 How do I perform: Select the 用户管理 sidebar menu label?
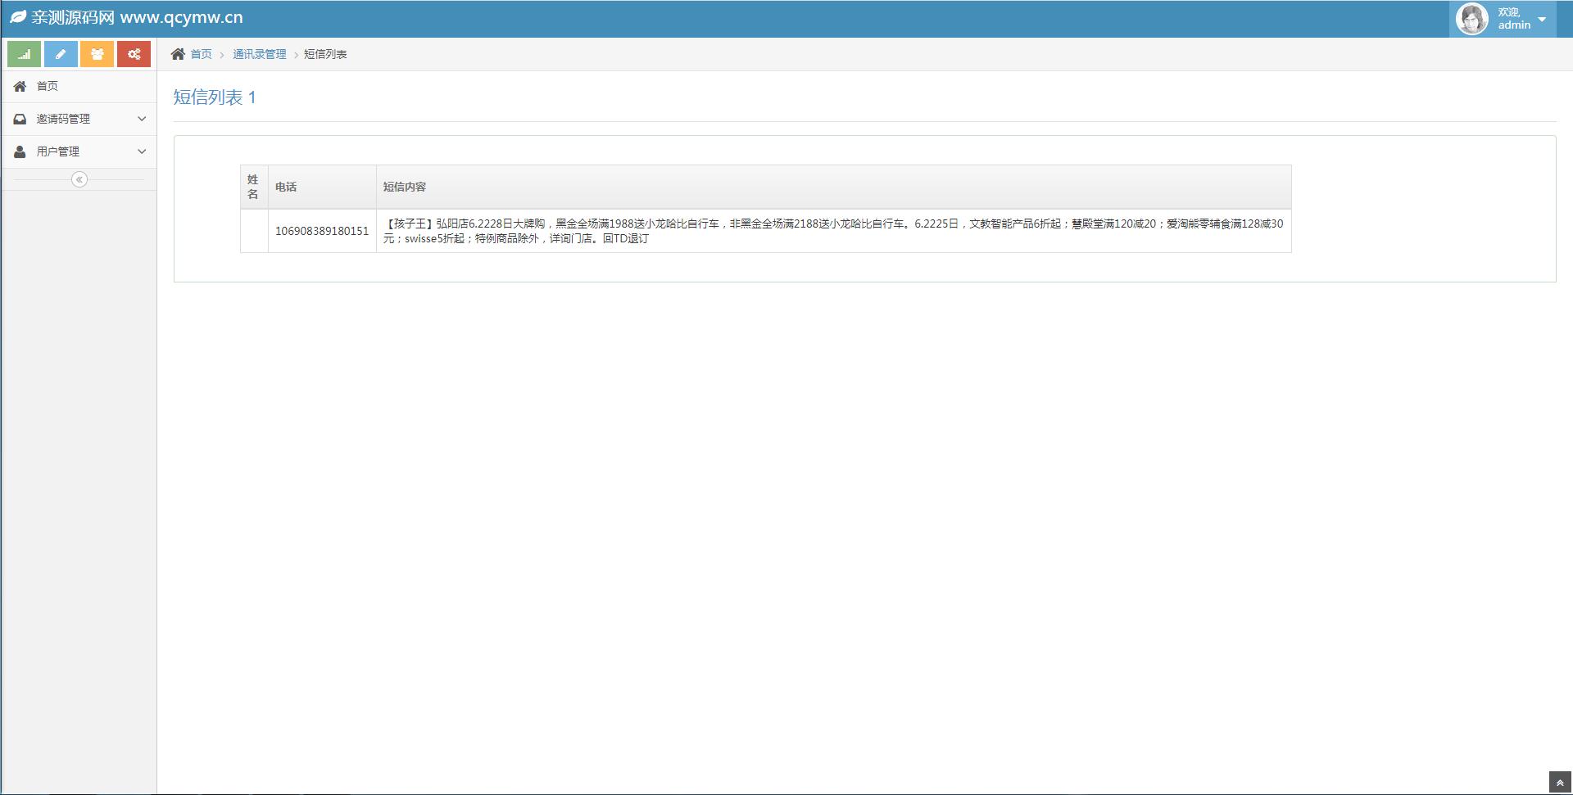coord(58,151)
